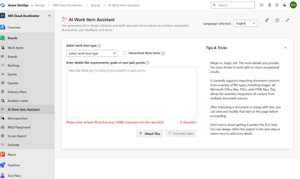Click the Queries icon in sidebar
The height and width of the screenshot is (179, 300).
click(3, 83)
